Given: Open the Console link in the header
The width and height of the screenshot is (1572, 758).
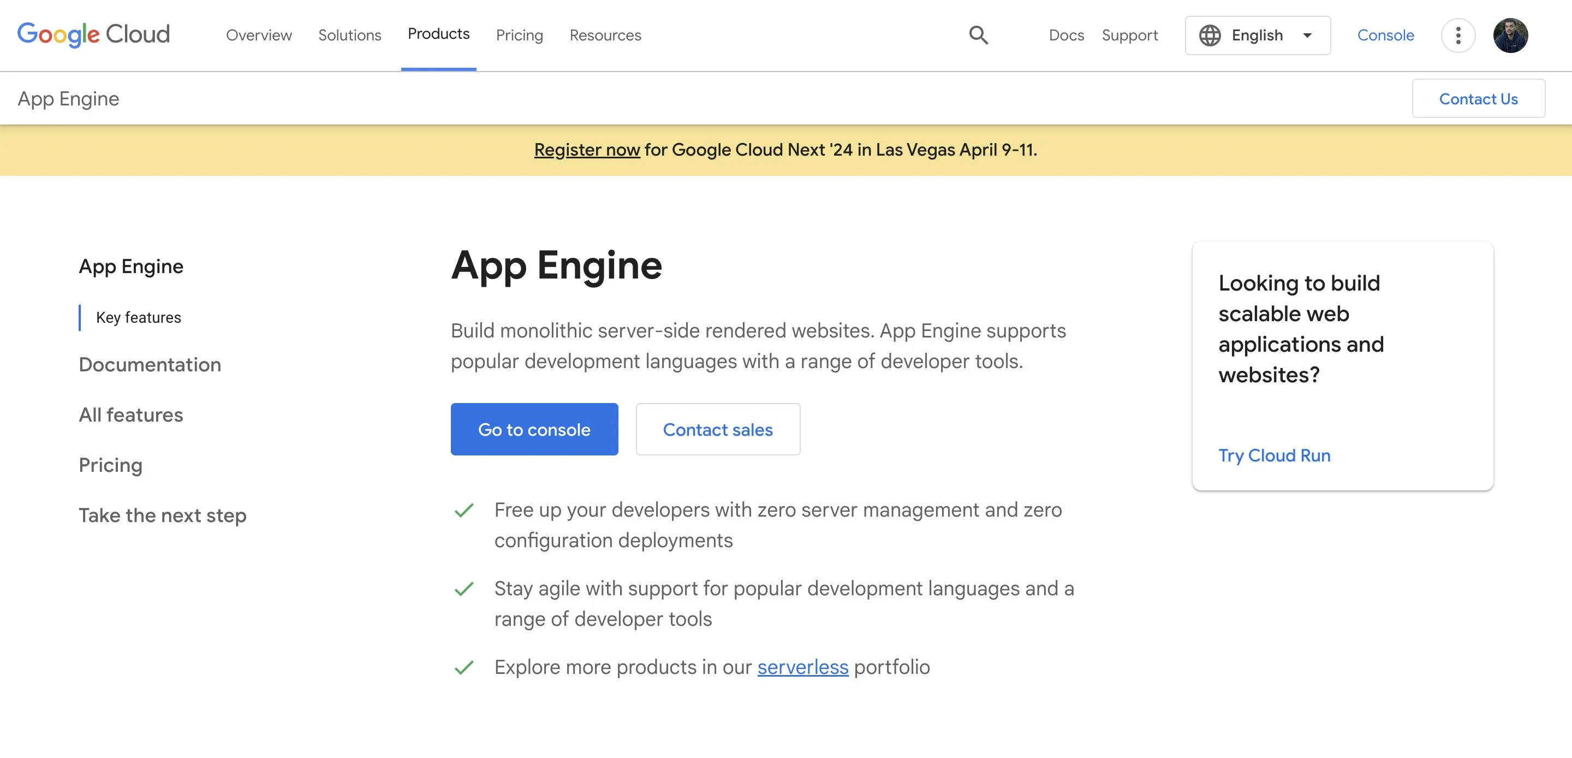Looking at the screenshot, I should pyautogui.click(x=1385, y=35).
